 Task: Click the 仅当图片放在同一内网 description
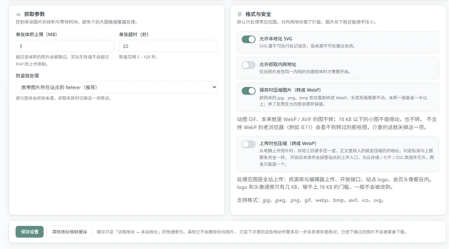coord(305,72)
